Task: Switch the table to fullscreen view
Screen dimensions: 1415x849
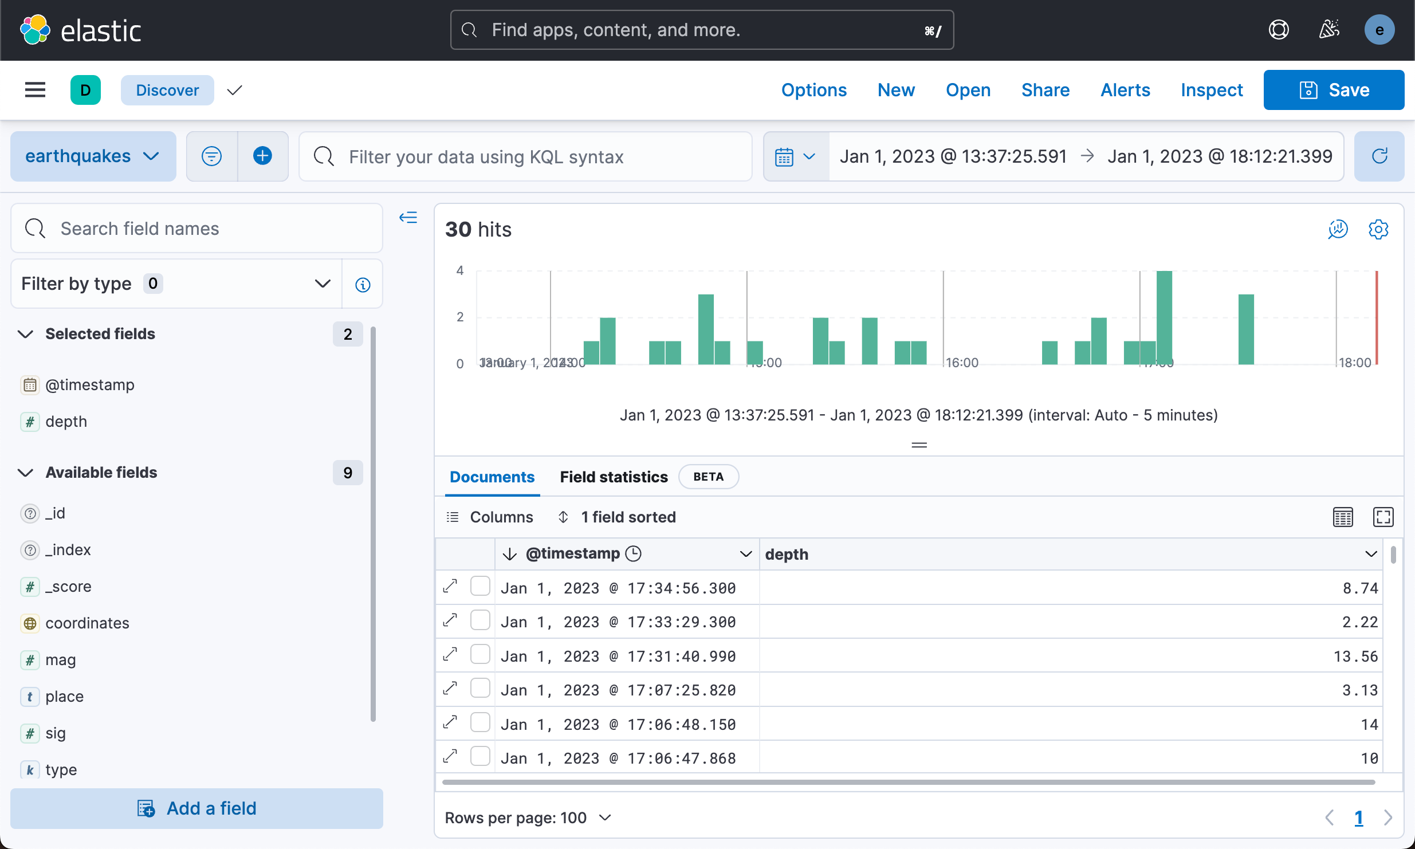Action: (1383, 517)
